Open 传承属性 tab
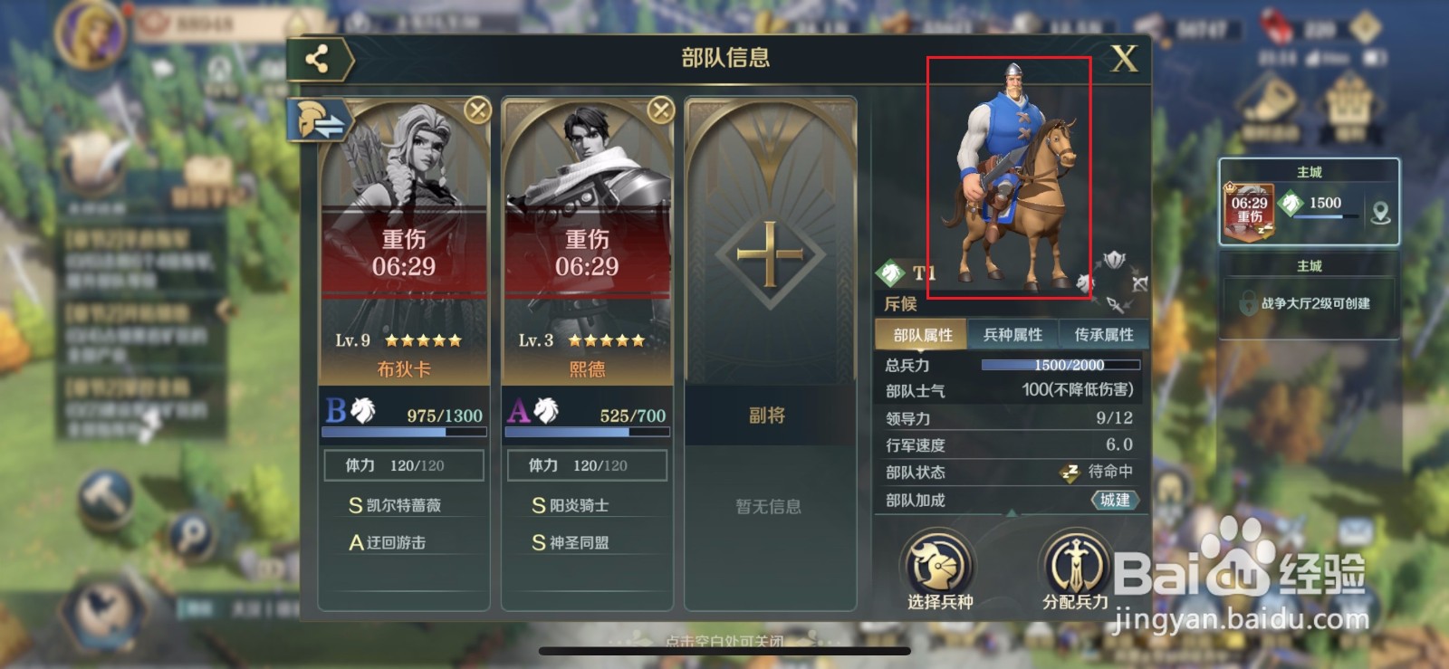 pyautogui.click(x=1103, y=335)
